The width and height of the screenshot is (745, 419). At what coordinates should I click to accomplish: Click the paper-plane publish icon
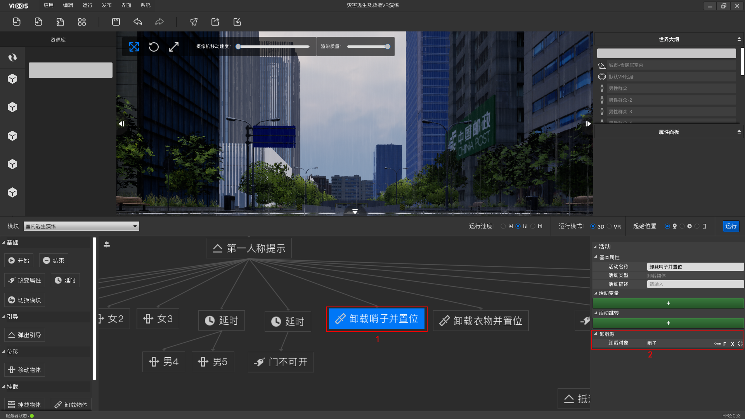[x=194, y=22]
